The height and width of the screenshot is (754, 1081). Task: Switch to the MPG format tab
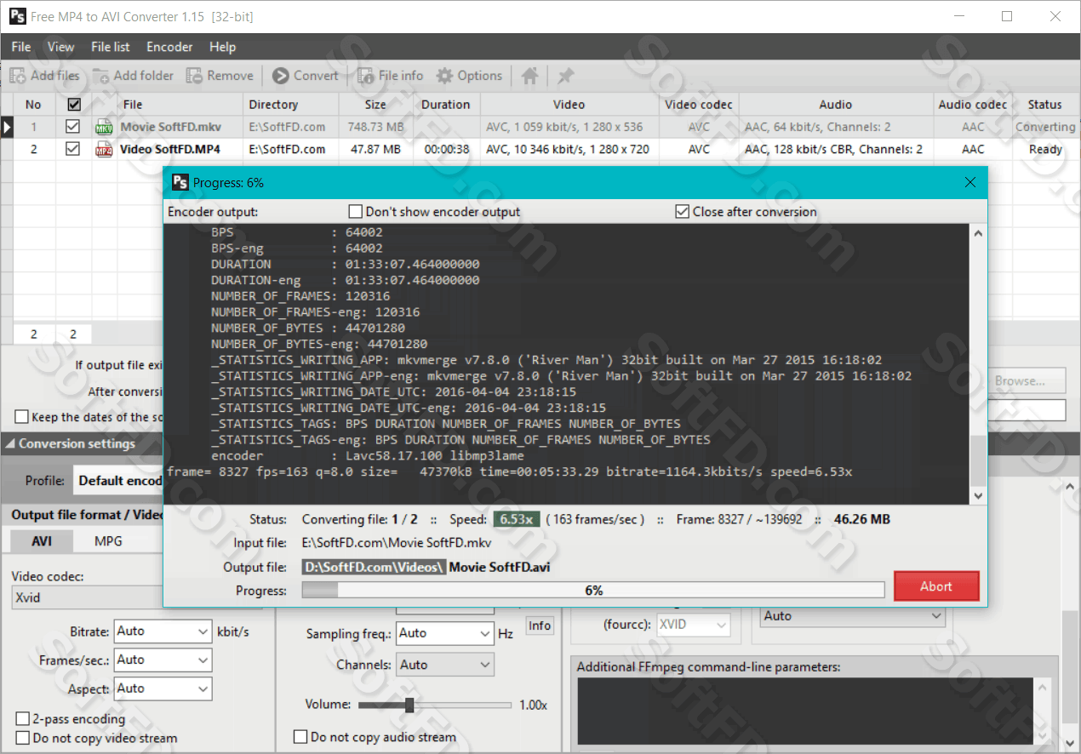coord(108,541)
